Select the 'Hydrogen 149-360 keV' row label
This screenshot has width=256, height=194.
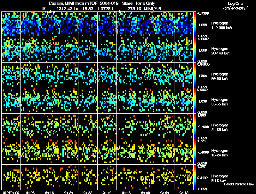[221, 25]
